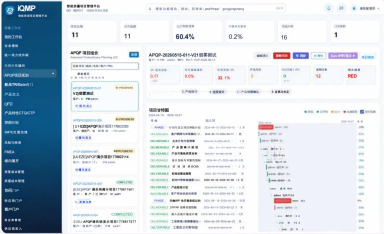Click the red legend dot in the Gantt legend

pyautogui.click(x=344, y=111)
